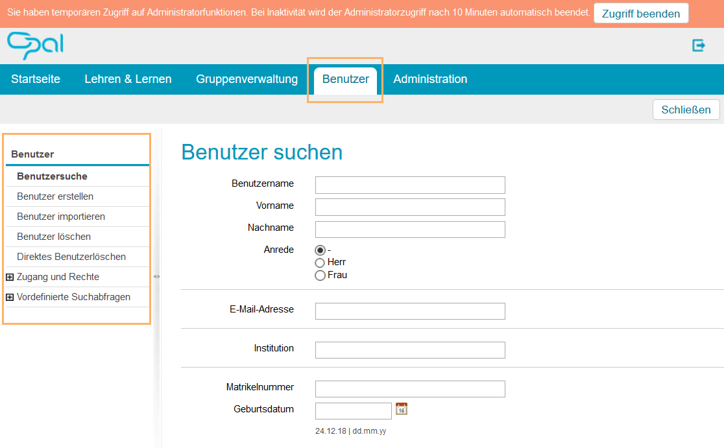Open the Lehren & Lernen tab
The image size is (724, 448).
128,79
